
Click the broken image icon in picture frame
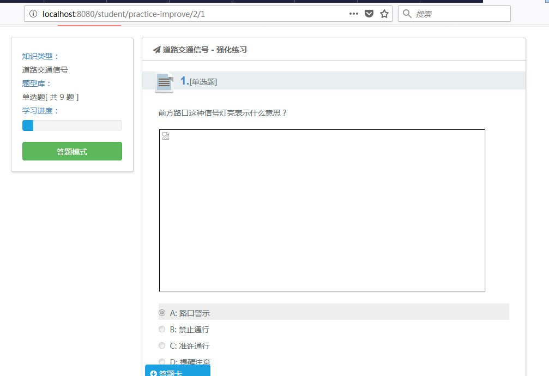coord(166,136)
